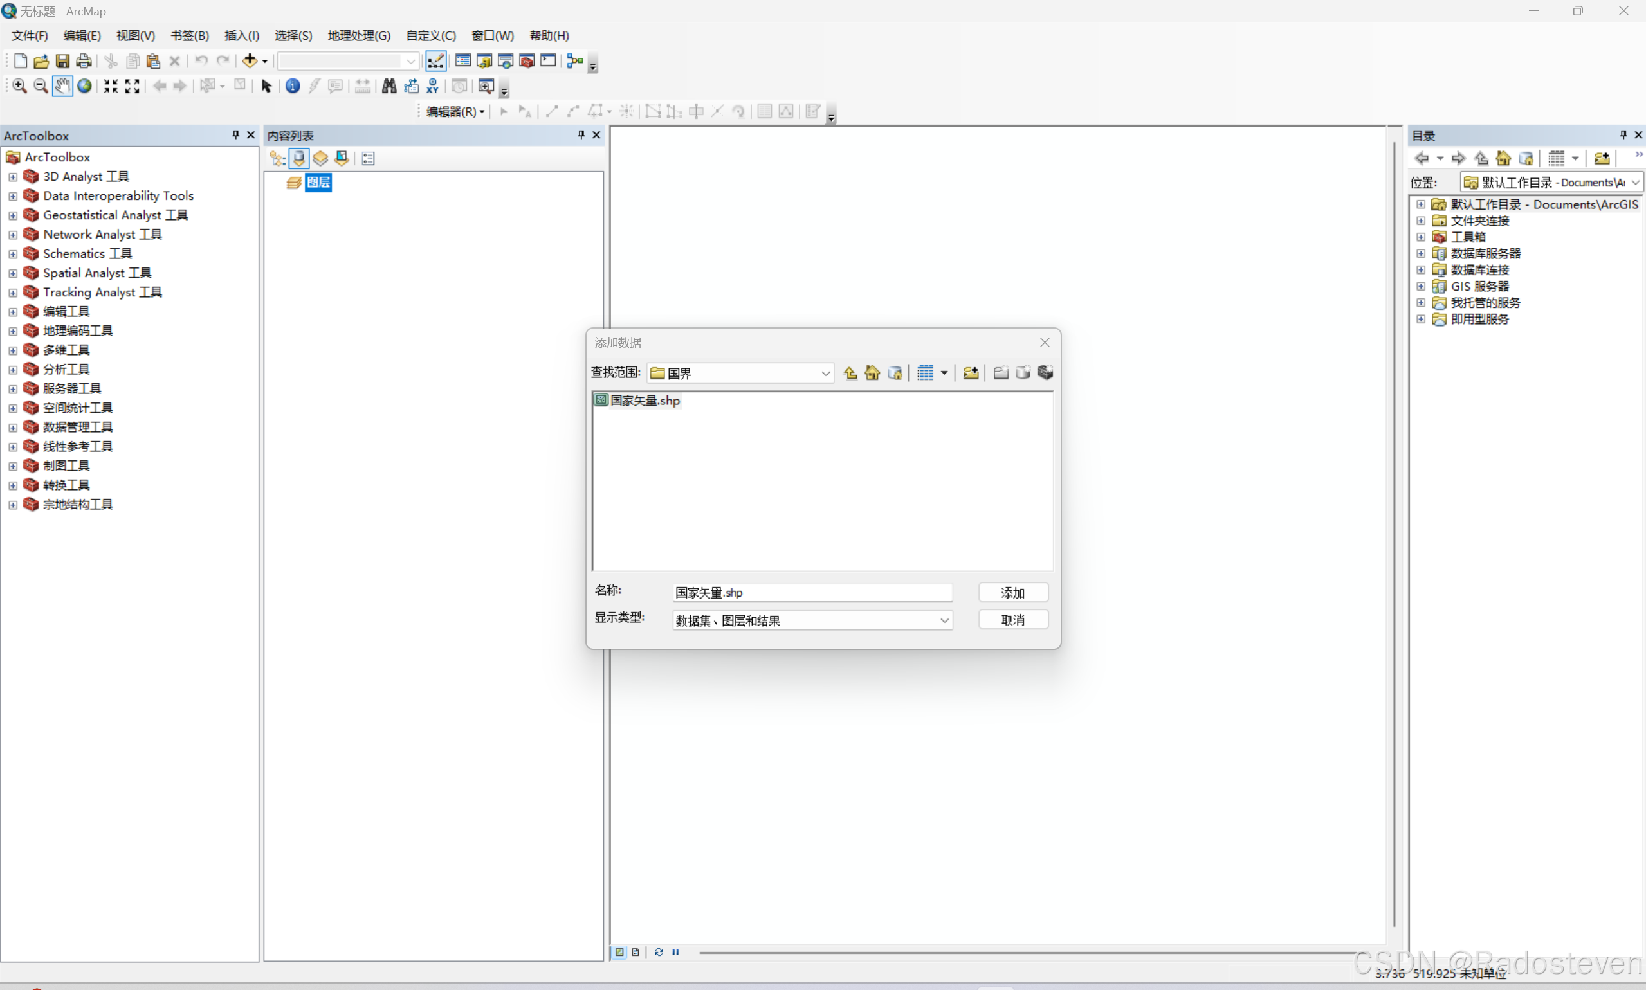The image size is (1646, 990).
Task: Click inside the 名称 input field
Action: 811,593
